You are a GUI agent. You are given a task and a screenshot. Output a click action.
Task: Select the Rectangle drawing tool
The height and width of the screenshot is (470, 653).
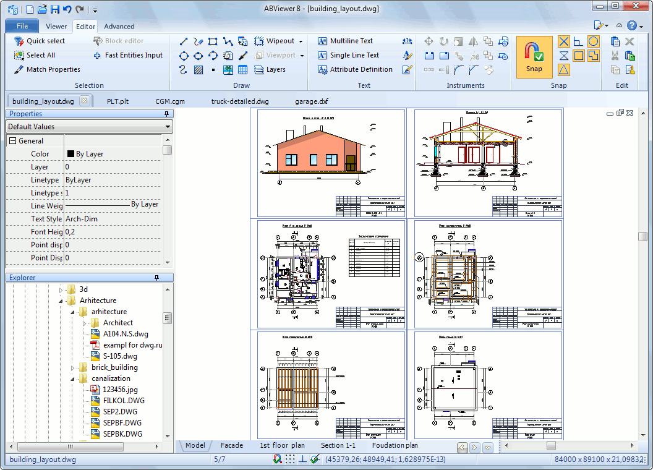pyautogui.click(x=213, y=41)
